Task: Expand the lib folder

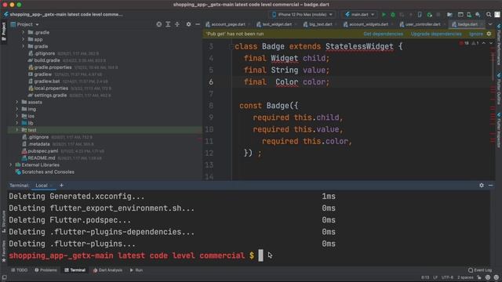Action: 17,123
